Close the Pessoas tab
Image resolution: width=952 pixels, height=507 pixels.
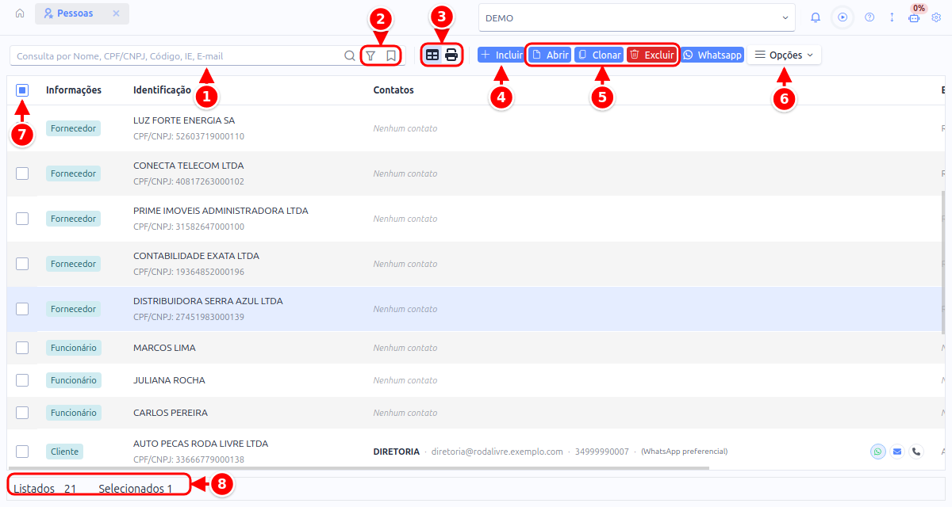click(116, 13)
